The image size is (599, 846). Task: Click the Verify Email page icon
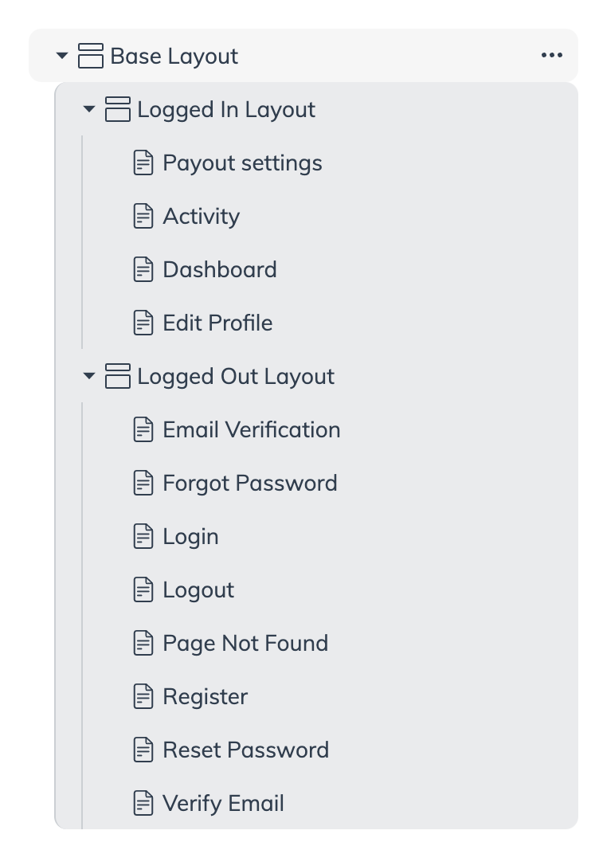(143, 803)
